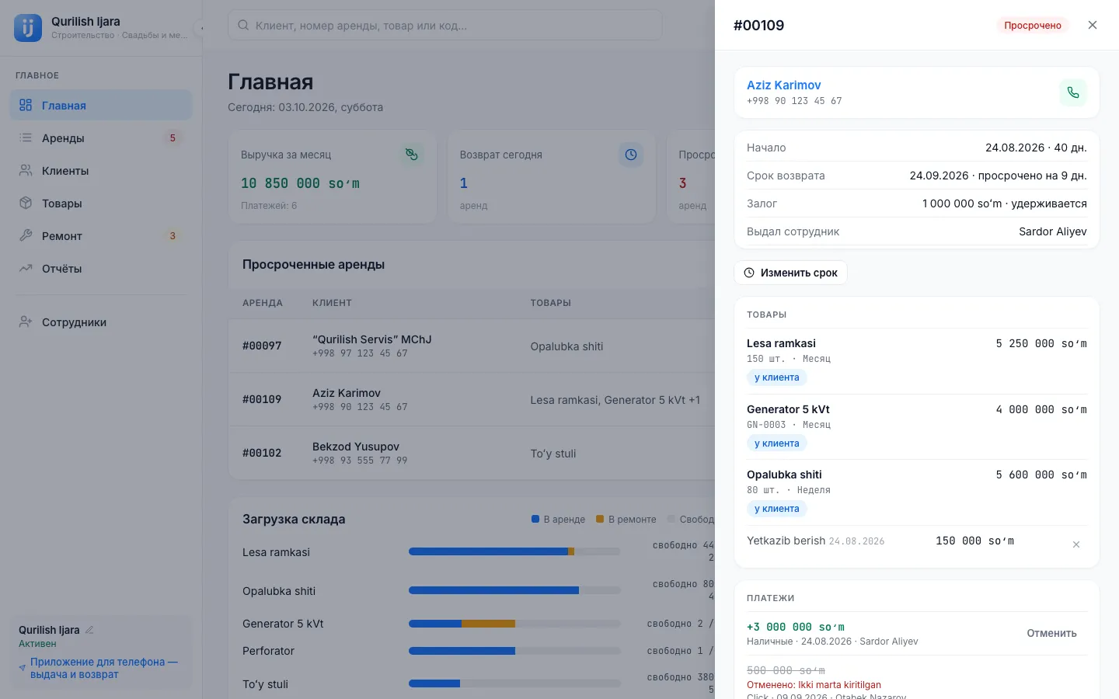Open the Aziz Karimov client link in the panel
This screenshot has height=699, width=1119.
[x=783, y=85]
